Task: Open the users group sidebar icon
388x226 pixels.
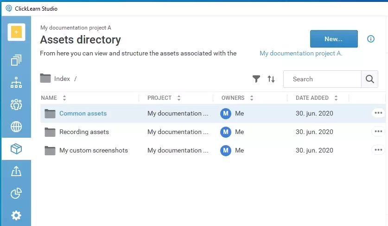Action: tap(16, 104)
